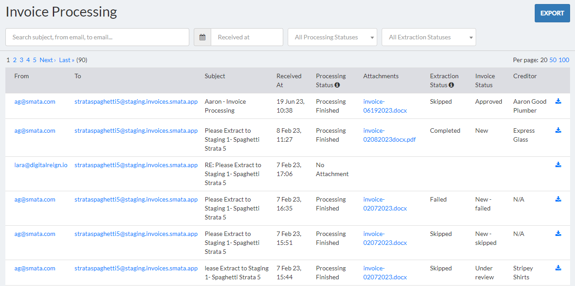Image resolution: width=575 pixels, height=286 pixels.
Task: Click recipient address in Express Glass row
Action: coord(136,130)
